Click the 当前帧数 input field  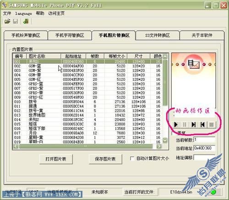pos(204,140)
